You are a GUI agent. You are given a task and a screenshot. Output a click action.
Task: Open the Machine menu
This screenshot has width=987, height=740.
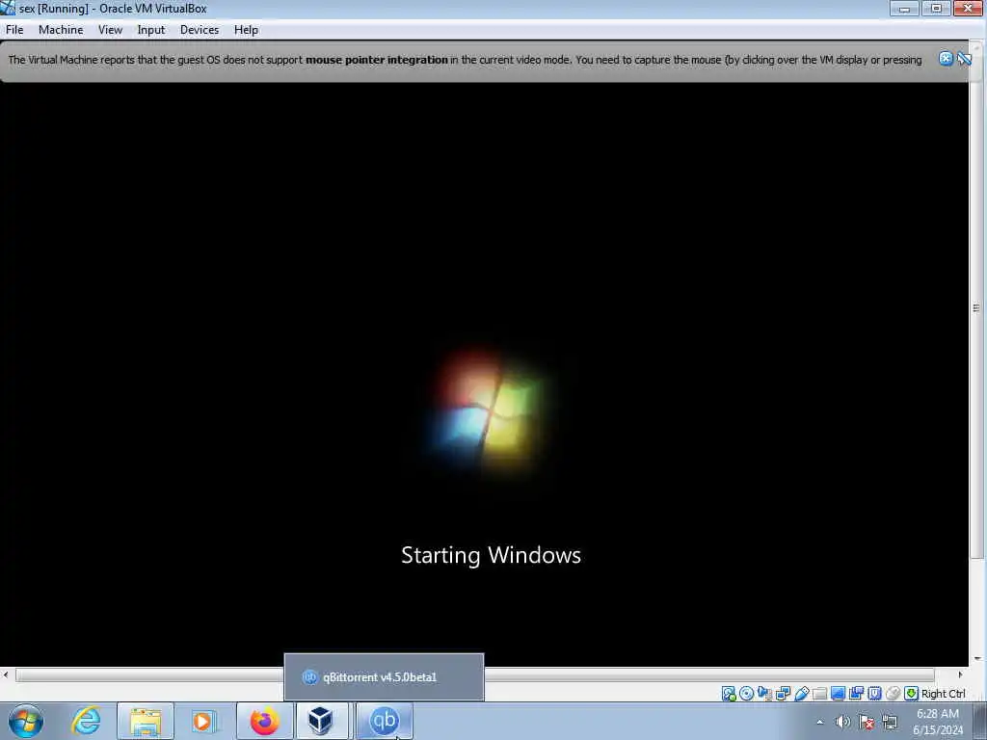point(61,30)
